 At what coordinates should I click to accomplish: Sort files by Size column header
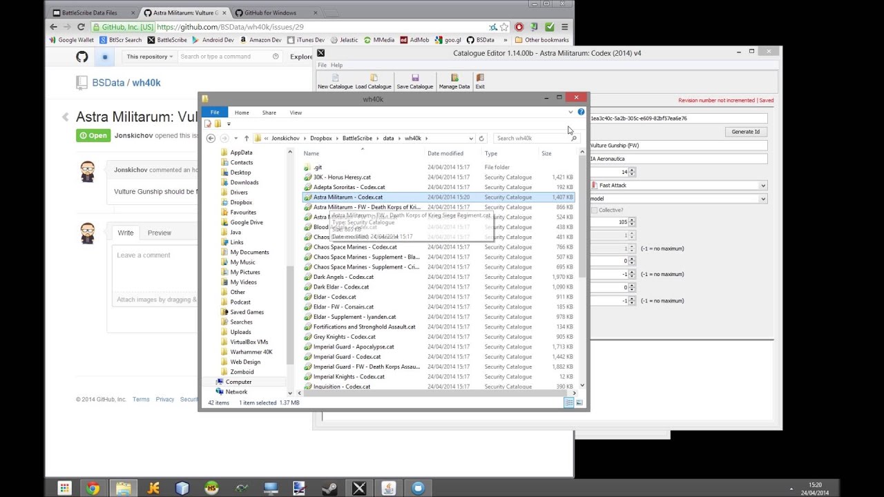pyautogui.click(x=546, y=153)
